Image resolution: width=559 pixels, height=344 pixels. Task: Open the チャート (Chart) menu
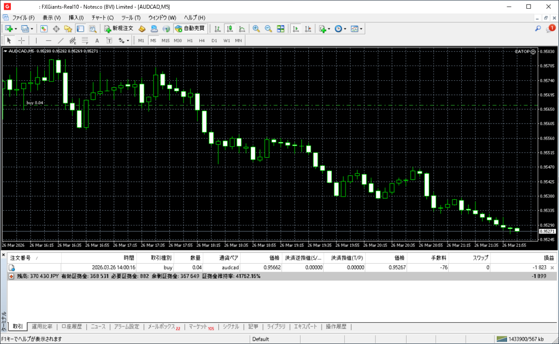click(x=102, y=17)
